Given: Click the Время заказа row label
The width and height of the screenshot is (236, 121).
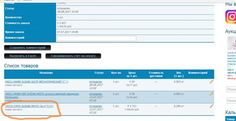Looking at the screenshot, I should [14, 32].
